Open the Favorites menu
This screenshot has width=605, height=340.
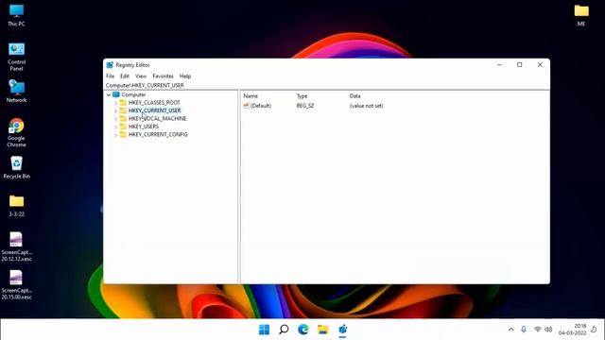(163, 76)
